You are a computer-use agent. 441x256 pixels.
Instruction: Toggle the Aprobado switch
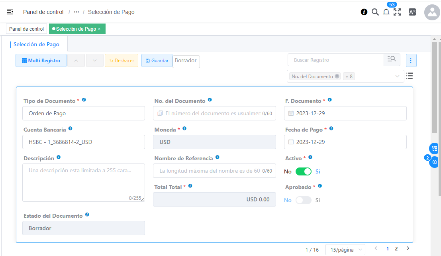(303, 200)
